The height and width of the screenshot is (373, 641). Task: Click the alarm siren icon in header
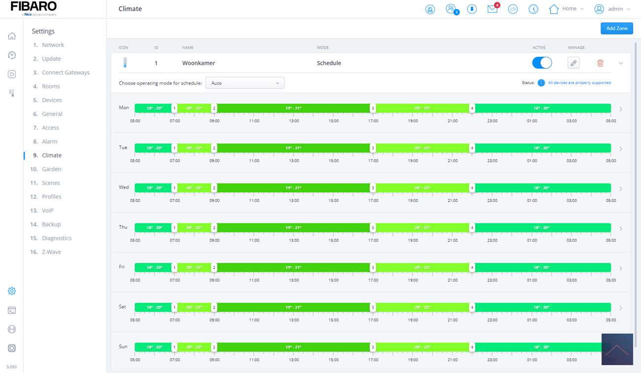point(430,9)
